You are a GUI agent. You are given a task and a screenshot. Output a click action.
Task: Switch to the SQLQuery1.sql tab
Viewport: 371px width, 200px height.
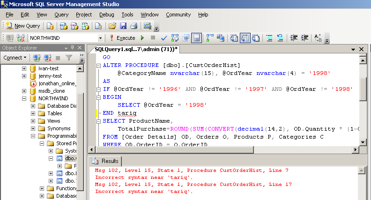136,49
